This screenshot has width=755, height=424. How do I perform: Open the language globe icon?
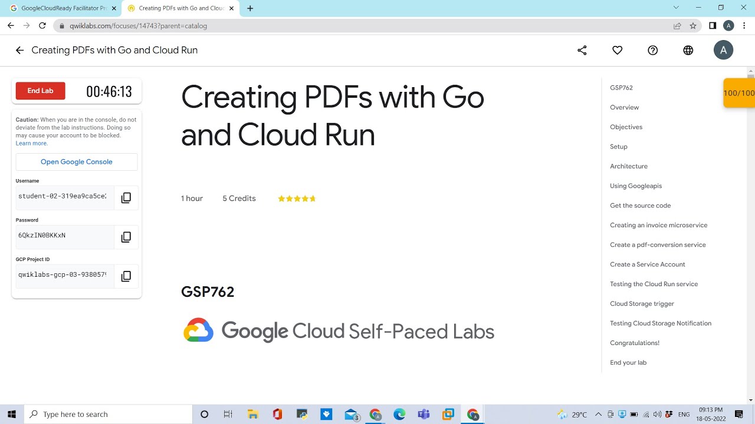click(x=688, y=51)
